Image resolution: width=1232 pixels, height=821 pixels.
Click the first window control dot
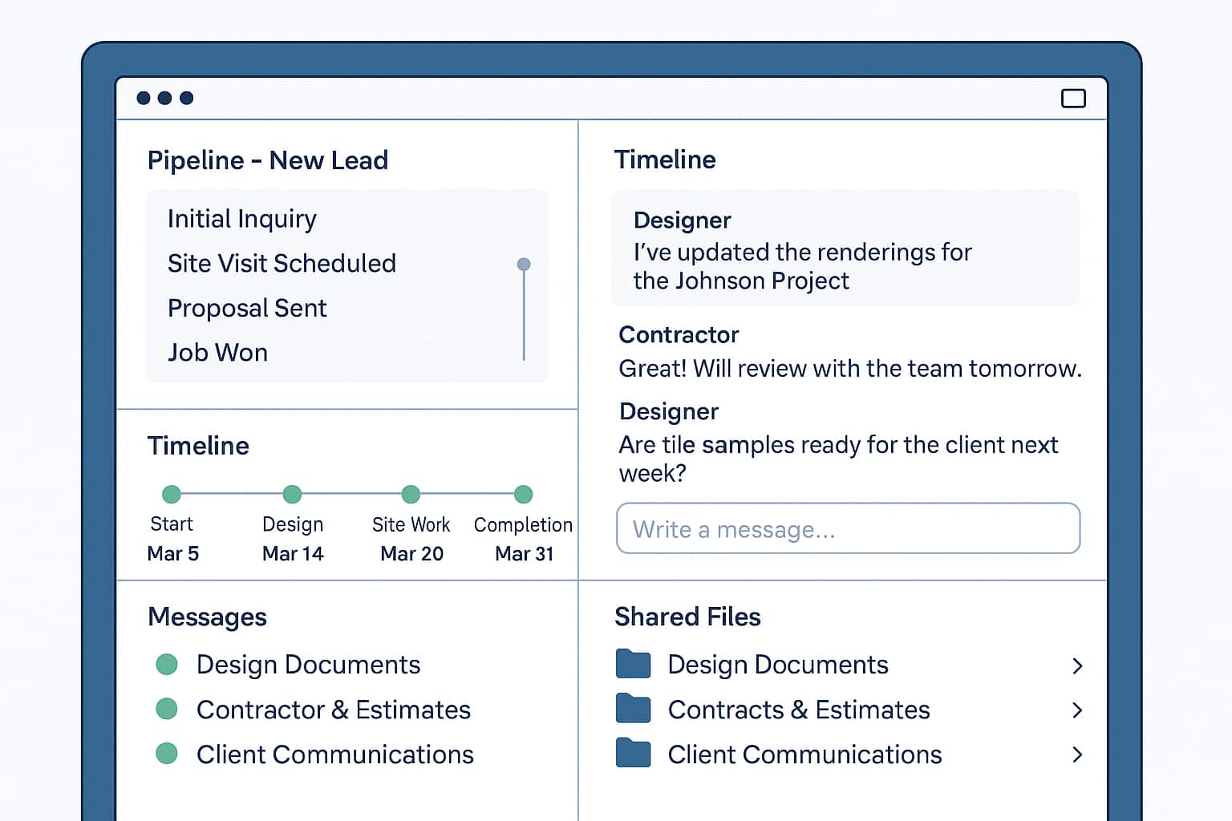click(144, 98)
